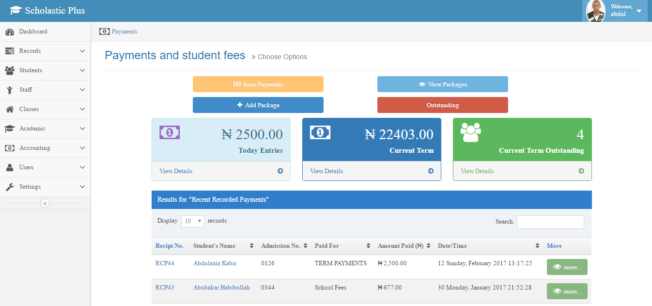The width and height of the screenshot is (652, 306).
Task: Open the display records count dropdown
Action: 193,221
